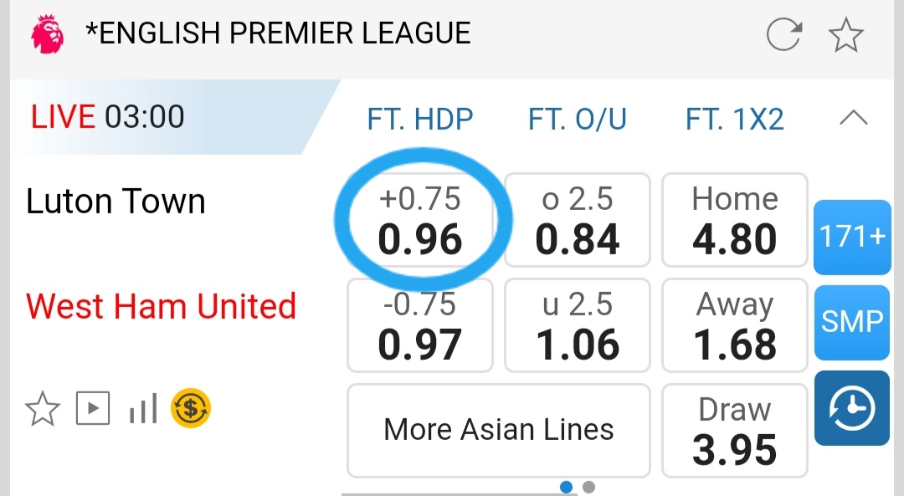The height and width of the screenshot is (496, 904).
Task: Favorite the English Premier League
Action: click(845, 35)
